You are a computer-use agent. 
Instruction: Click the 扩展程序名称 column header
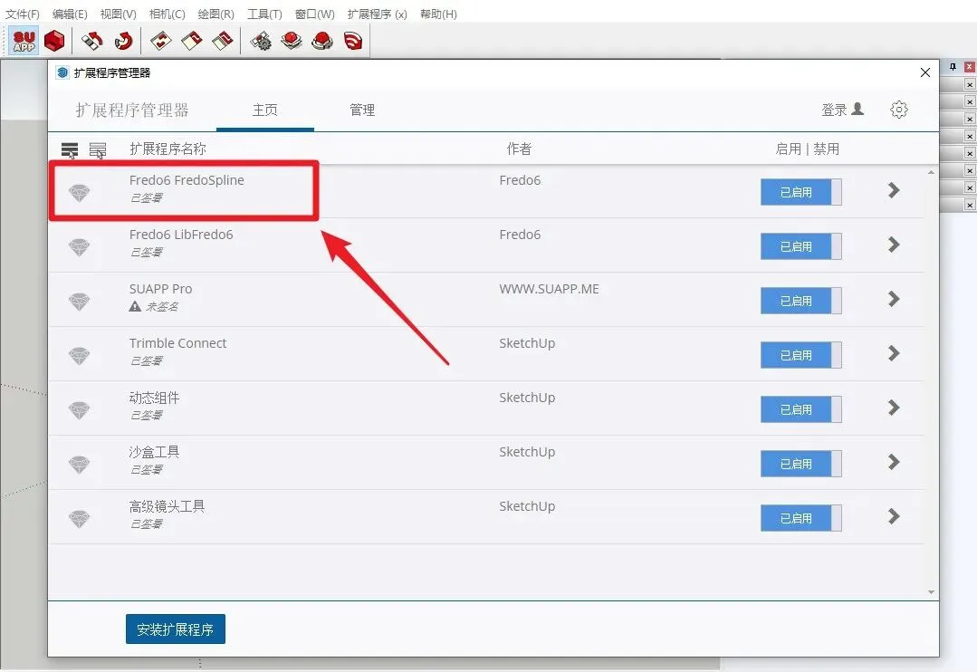168,149
